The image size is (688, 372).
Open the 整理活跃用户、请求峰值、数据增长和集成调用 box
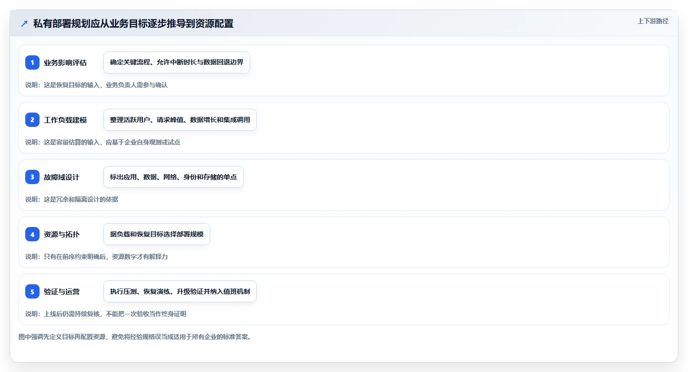pyautogui.click(x=180, y=120)
